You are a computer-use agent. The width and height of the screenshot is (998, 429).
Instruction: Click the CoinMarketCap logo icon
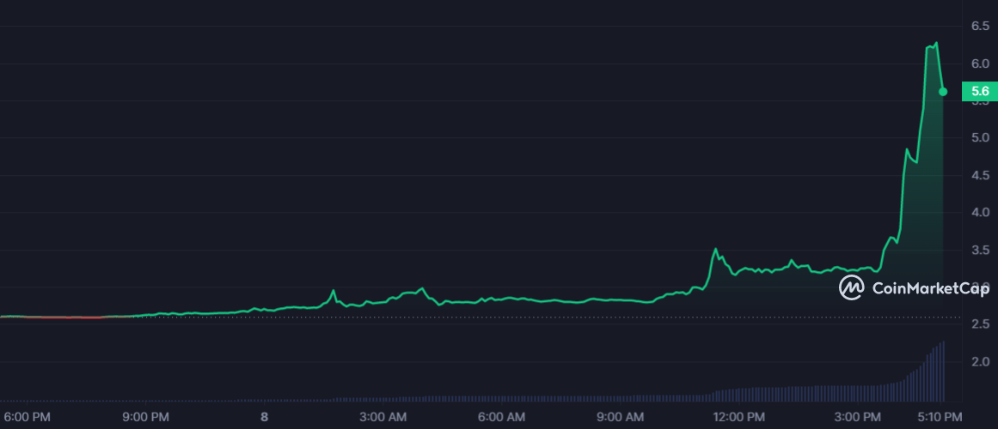pyautogui.click(x=851, y=287)
